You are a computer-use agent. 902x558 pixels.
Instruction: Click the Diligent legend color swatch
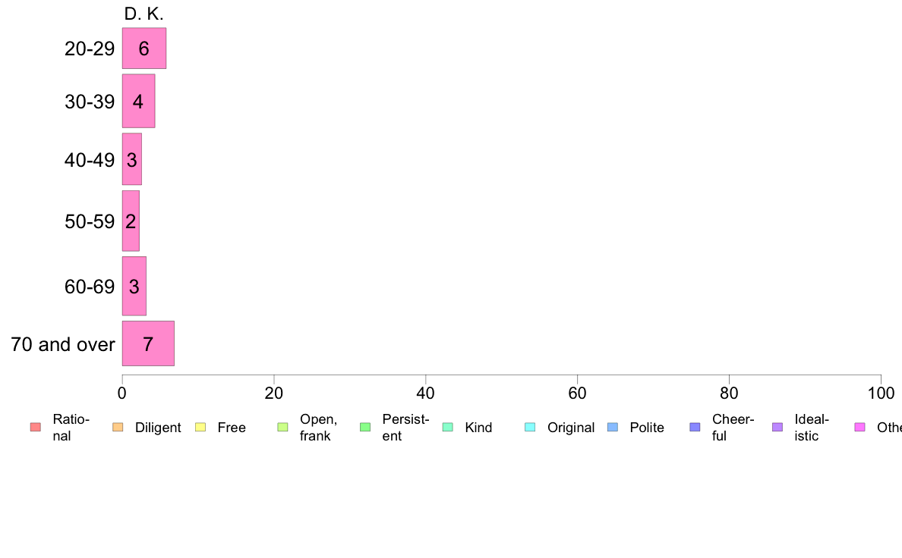(118, 427)
